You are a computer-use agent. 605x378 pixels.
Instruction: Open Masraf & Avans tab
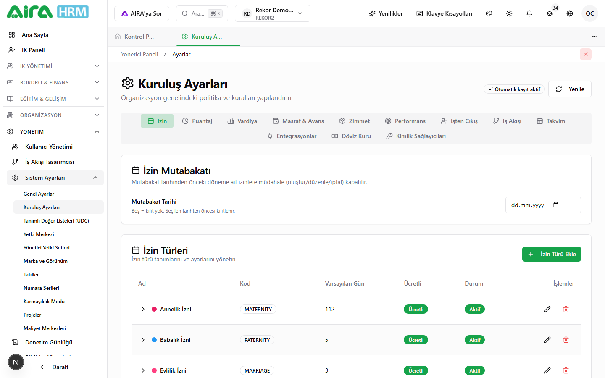[x=298, y=121]
